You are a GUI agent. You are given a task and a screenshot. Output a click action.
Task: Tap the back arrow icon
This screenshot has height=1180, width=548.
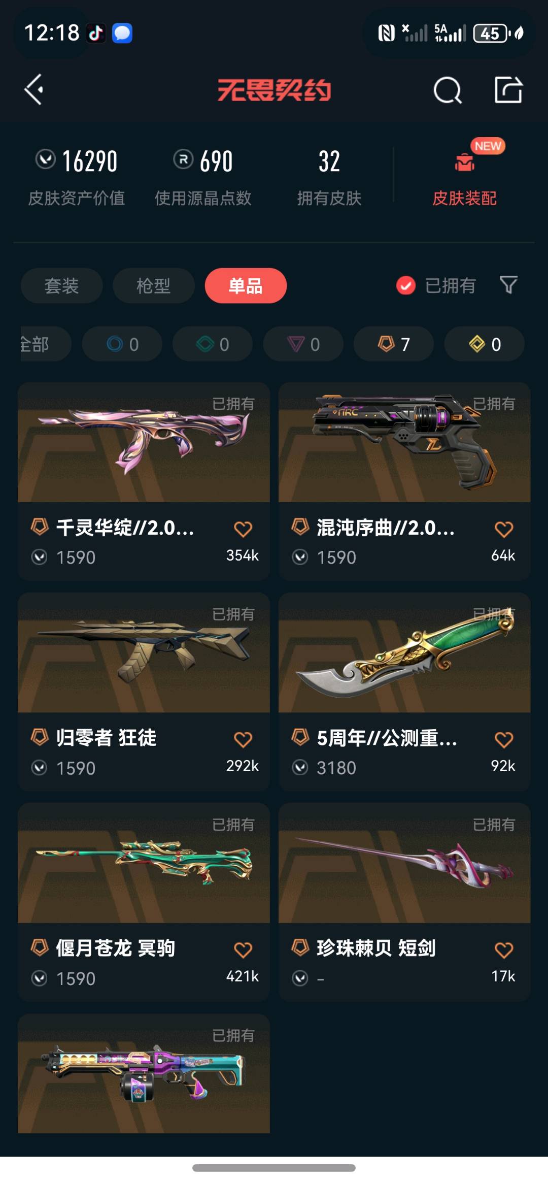coord(33,90)
